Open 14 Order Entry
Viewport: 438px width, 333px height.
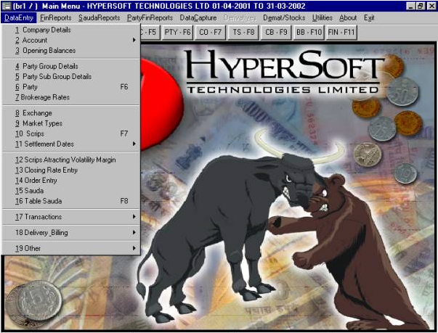(x=71, y=181)
